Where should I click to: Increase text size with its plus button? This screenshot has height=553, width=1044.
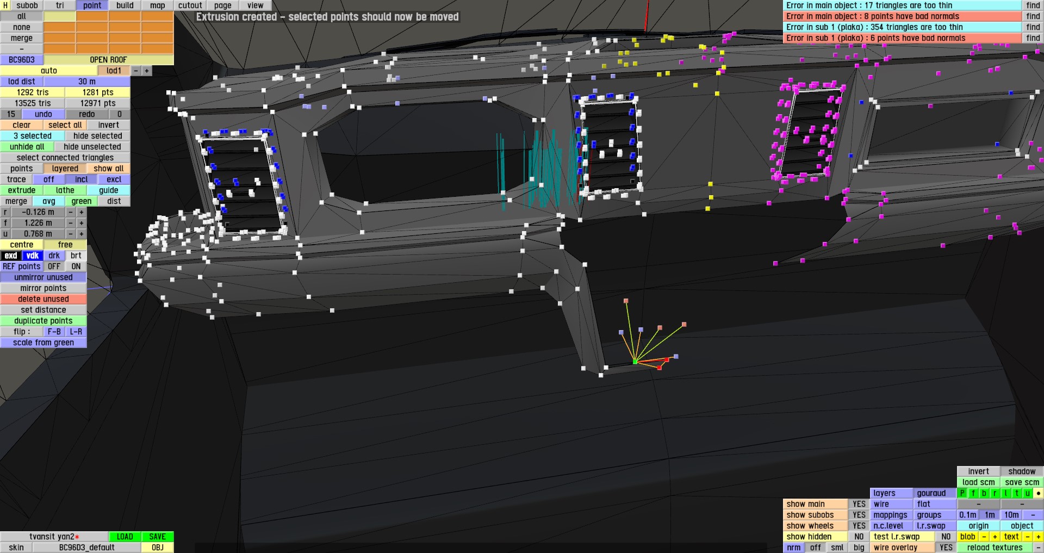(x=1039, y=537)
